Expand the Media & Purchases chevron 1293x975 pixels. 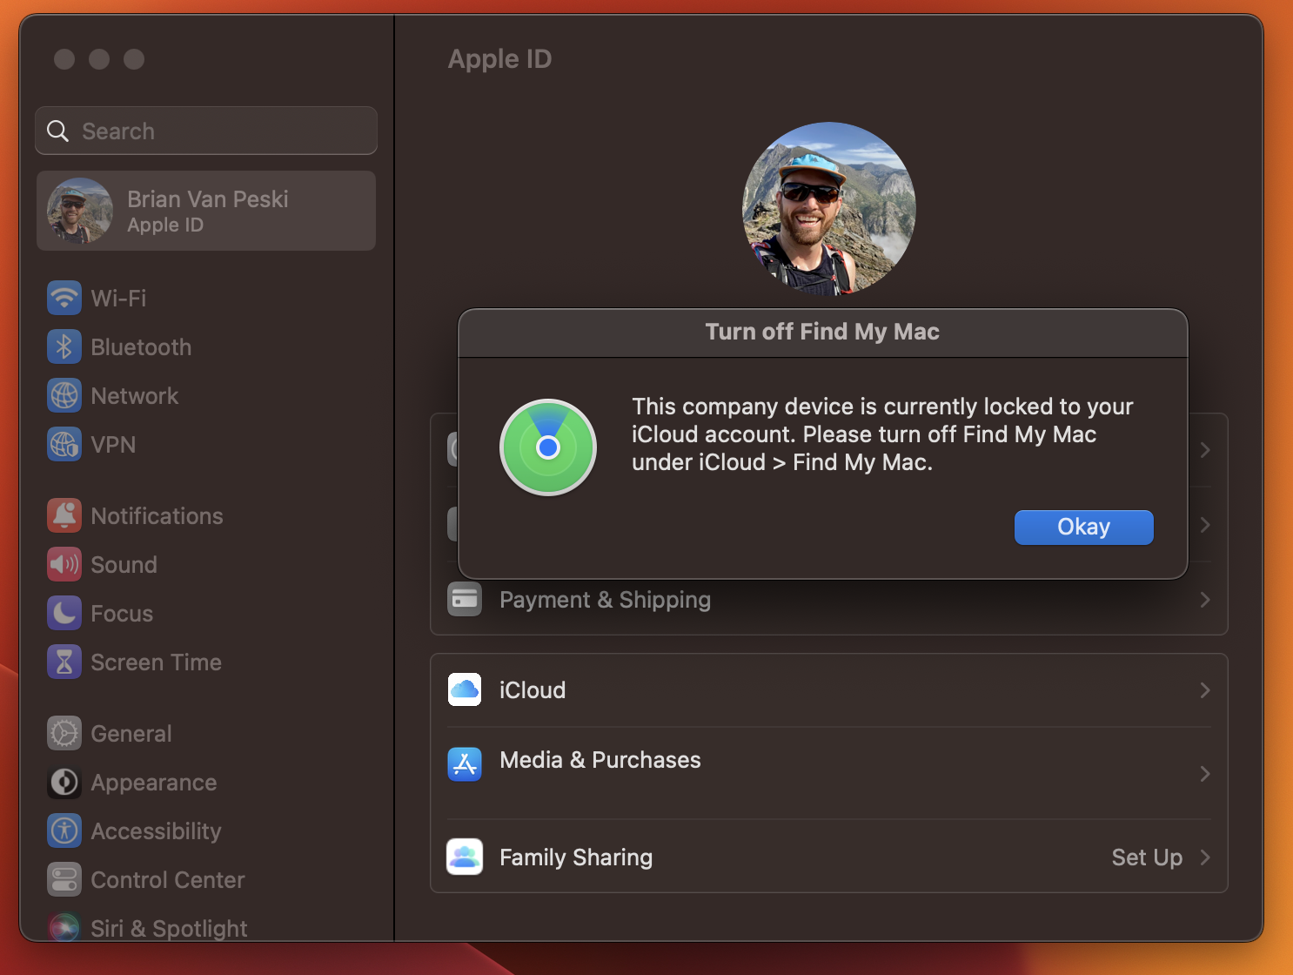[x=1205, y=774]
